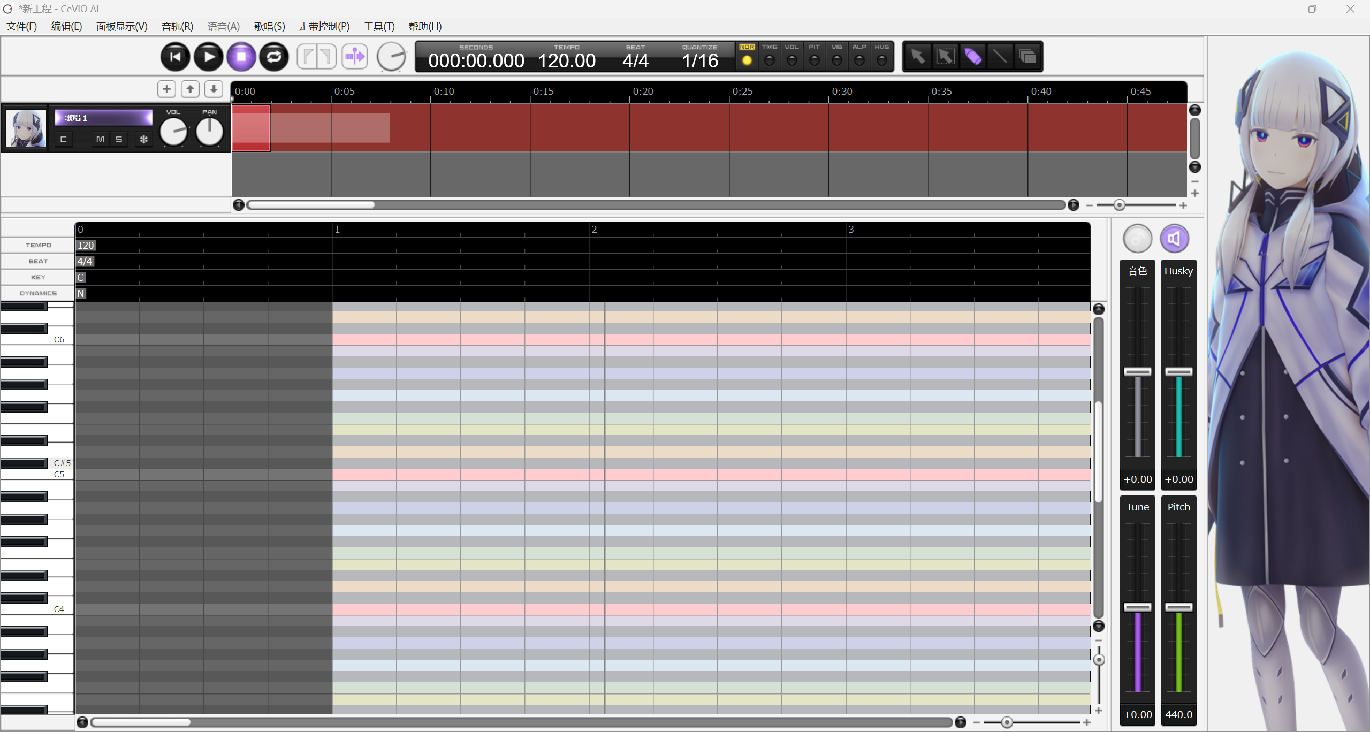1370x732 pixels.
Task: Click the C button on track 歌唱 1
Action: pos(63,139)
